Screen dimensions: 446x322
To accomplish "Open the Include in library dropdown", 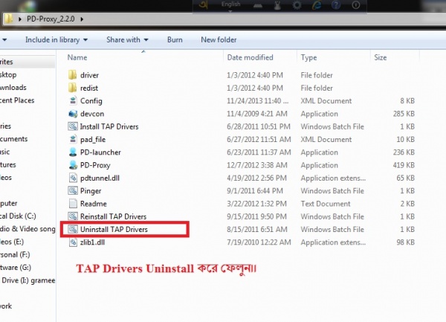I will 56,40.
